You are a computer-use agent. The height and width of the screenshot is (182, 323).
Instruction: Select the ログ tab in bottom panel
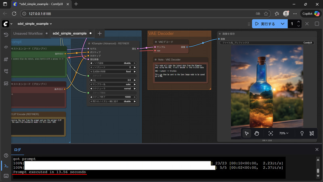[x=17, y=150]
